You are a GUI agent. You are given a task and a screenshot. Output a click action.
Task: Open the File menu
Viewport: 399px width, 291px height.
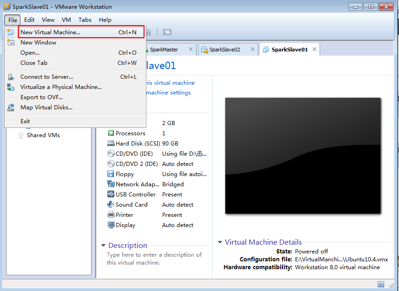pyautogui.click(x=12, y=20)
